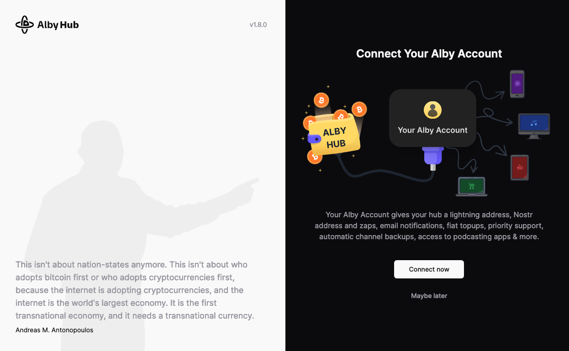This screenshot has width=569, height=351.
Task: Click the yellow user avatar icon
Action: tap(432, 110)
